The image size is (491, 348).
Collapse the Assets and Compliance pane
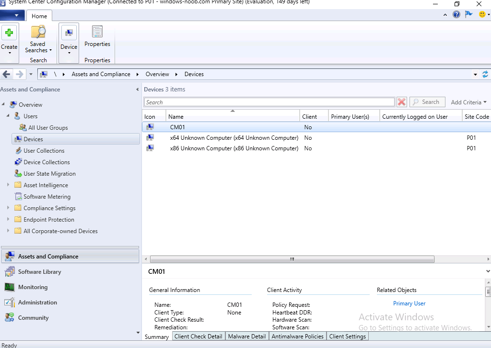click(x=137, y=90)
